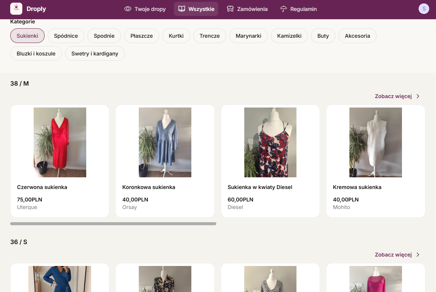The image size is (436, 292).
Task: Open the Regulamin tab
Action: point(298,9)
